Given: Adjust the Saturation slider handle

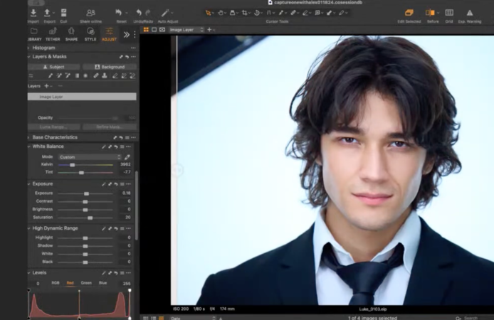Looking at the screenshot, I should 90,218.
